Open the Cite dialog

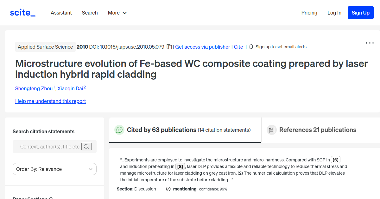[238, 47]
